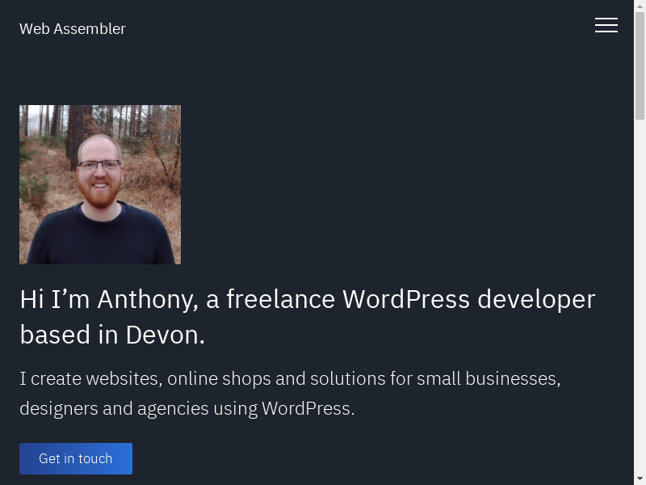This screenshot has width=646, height=485.
Task: Click the words small businesses in paragraph
Action: tap(489, 378)
